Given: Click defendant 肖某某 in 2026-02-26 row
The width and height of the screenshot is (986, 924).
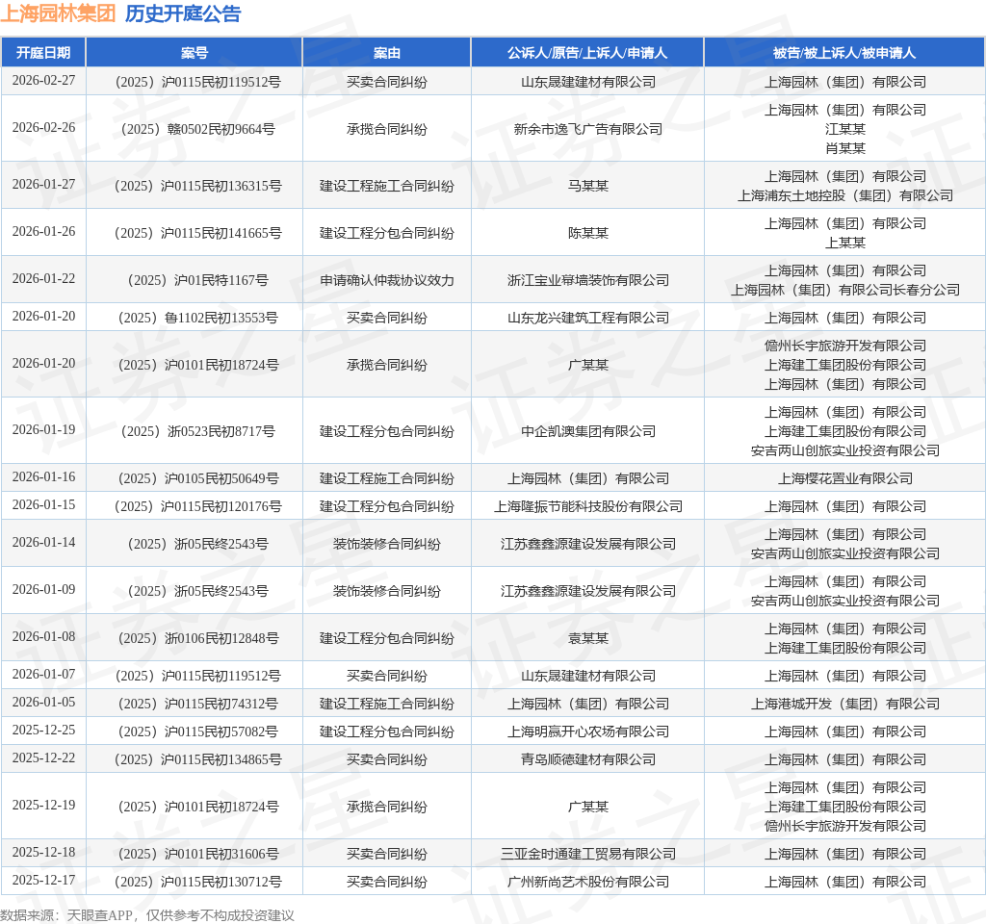Looking at the screenshot, I should [845, 148].
